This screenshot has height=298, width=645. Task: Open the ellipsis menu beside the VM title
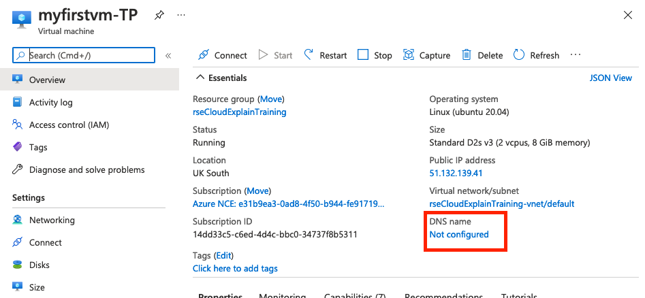coord(181,15)
